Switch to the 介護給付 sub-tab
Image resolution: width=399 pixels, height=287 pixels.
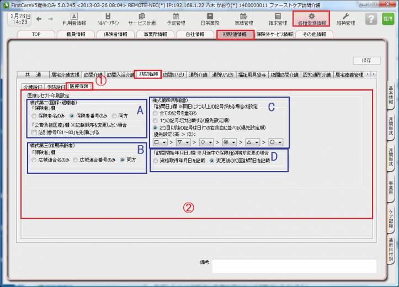point(32,87)
